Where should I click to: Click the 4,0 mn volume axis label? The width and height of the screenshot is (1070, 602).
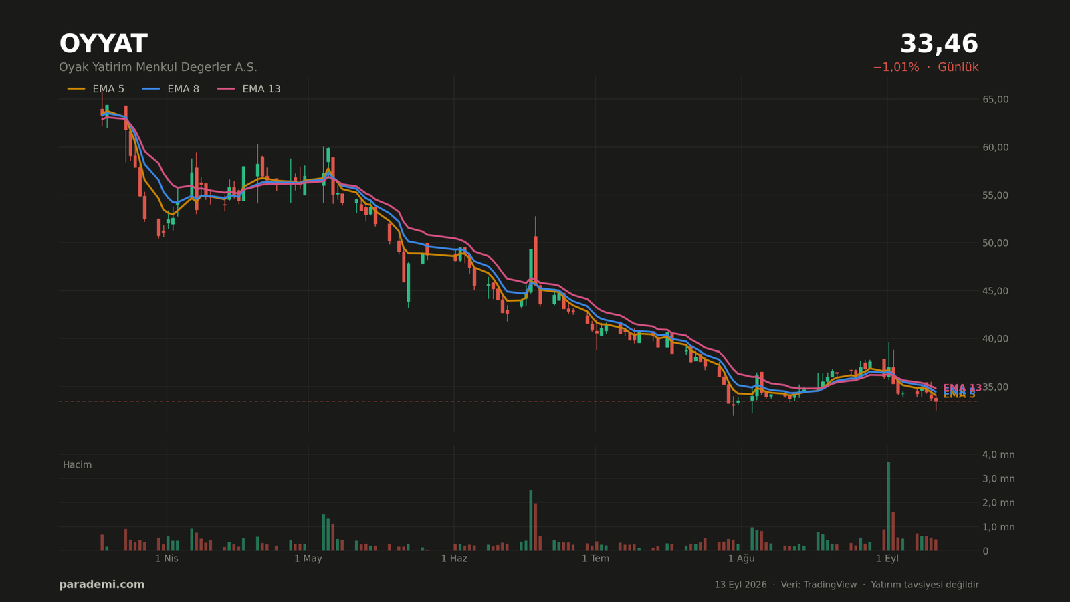pos(998,455)
